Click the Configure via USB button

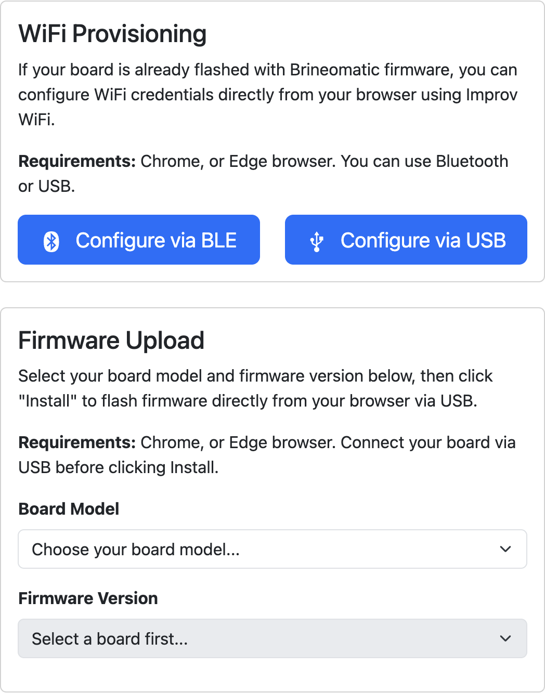[x=406, y=240]
